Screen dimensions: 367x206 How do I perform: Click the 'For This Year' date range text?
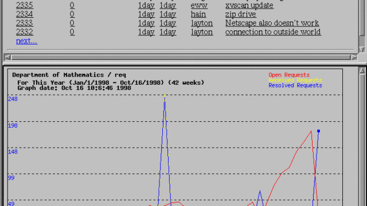point(111,82)
